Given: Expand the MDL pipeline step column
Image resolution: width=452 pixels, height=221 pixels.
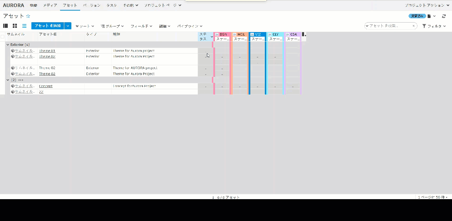Looking at the screenshot, I should click(234, 35).
